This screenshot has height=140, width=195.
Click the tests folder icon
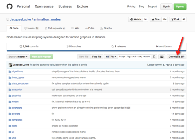click(x=10, y=126)
